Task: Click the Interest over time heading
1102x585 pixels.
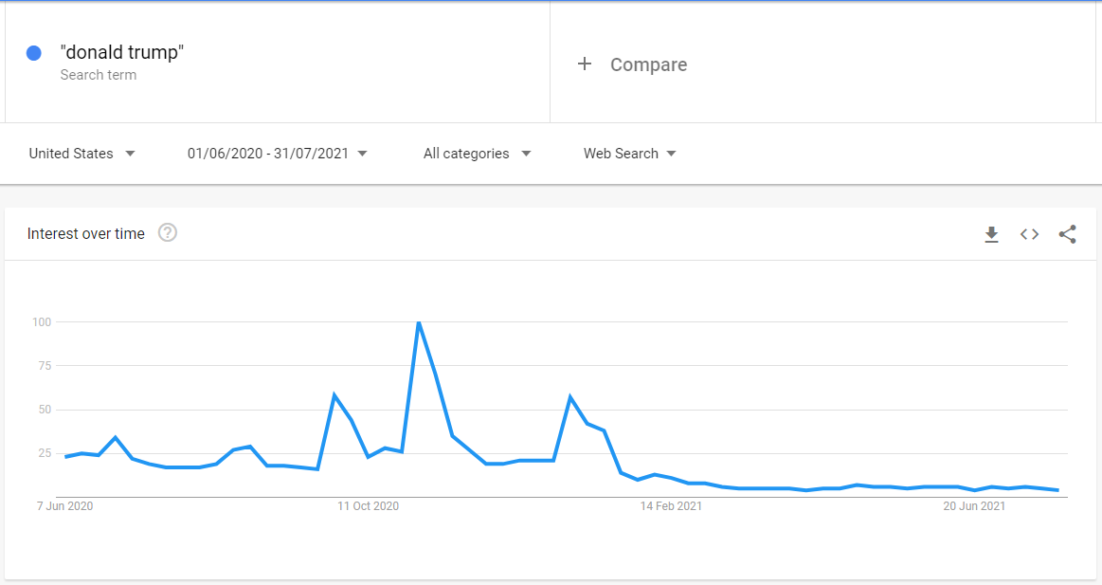Action: pyautogui.click(x=86, y=234)
